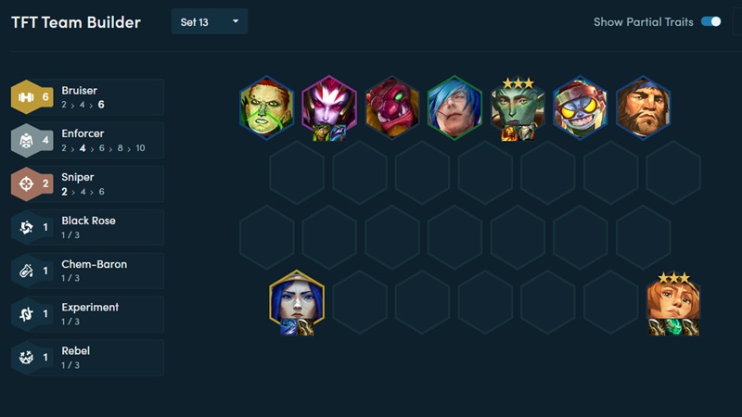
Task: Open the Set 13 dropdown
Action: (x=210, y=21)
